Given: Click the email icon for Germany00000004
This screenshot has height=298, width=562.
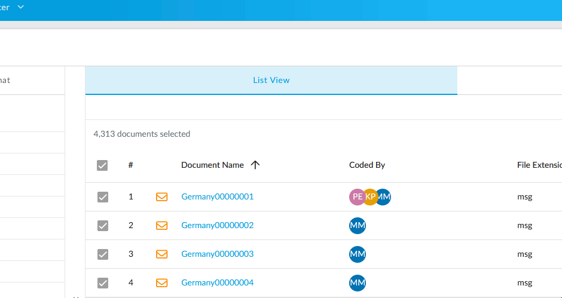Looking at the screenshot, I should (x=161, y=282).
